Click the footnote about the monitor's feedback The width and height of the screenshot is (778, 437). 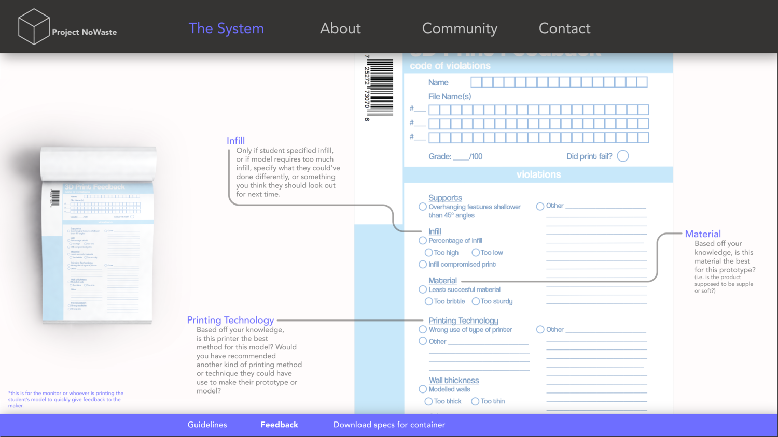coord(66,399)
